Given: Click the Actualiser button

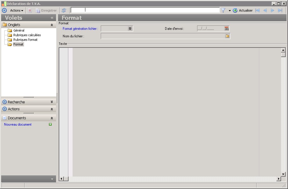Looking at the screenshot, I should pos(243,10).
